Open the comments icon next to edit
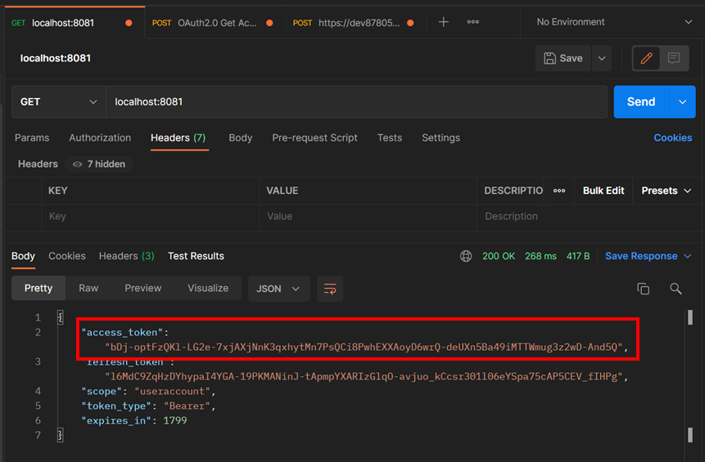The width and height of the screenshot is (705, 462). click(x=674, y=58)
